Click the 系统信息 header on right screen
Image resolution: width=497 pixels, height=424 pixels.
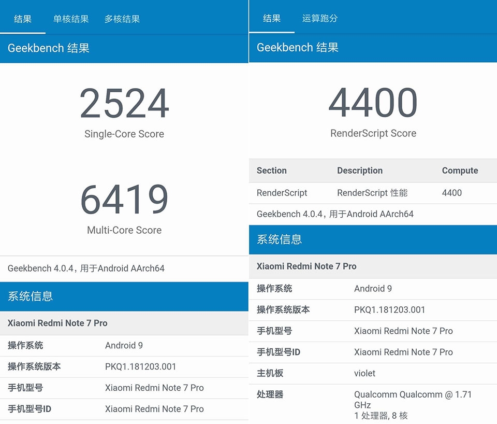tap(279, 239)
